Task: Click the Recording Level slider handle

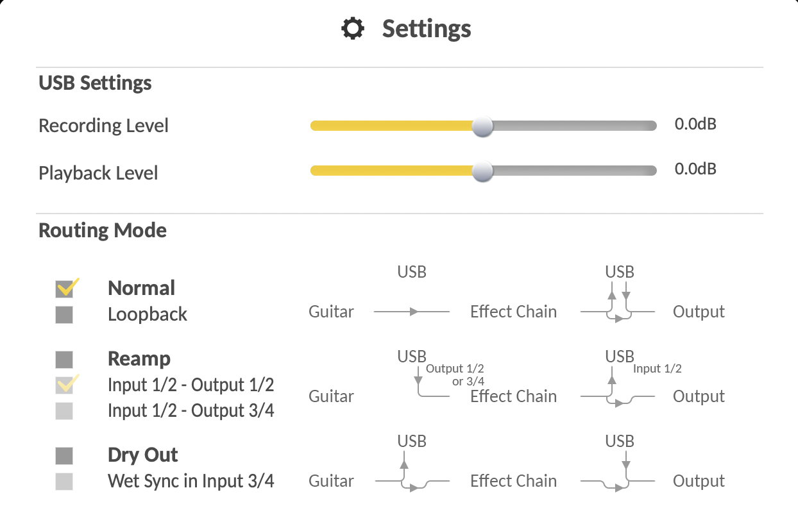Action: [482, 126]
